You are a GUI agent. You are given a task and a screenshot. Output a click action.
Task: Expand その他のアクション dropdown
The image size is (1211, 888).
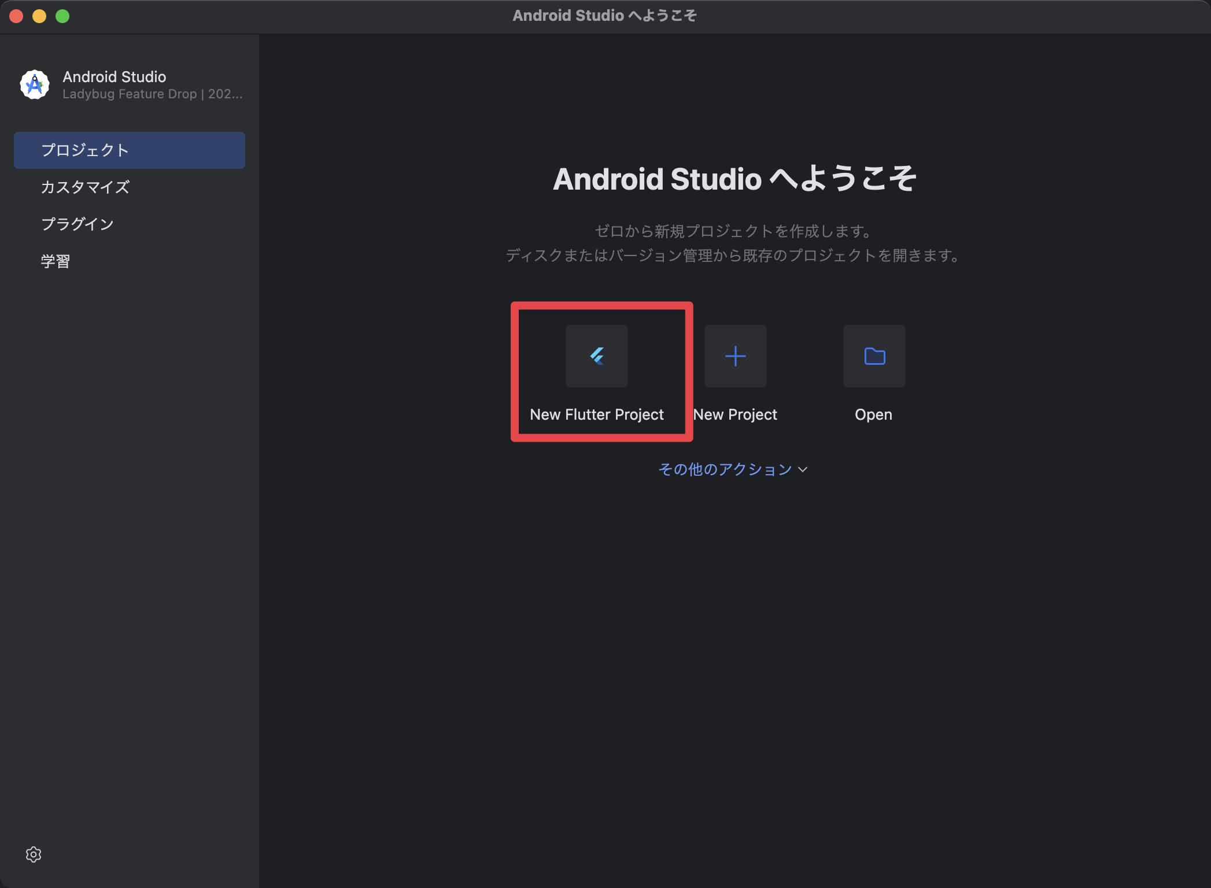[725, 469]
